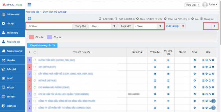Open the Trạng thái dropdown
The image size is (221, 112).
103,26
